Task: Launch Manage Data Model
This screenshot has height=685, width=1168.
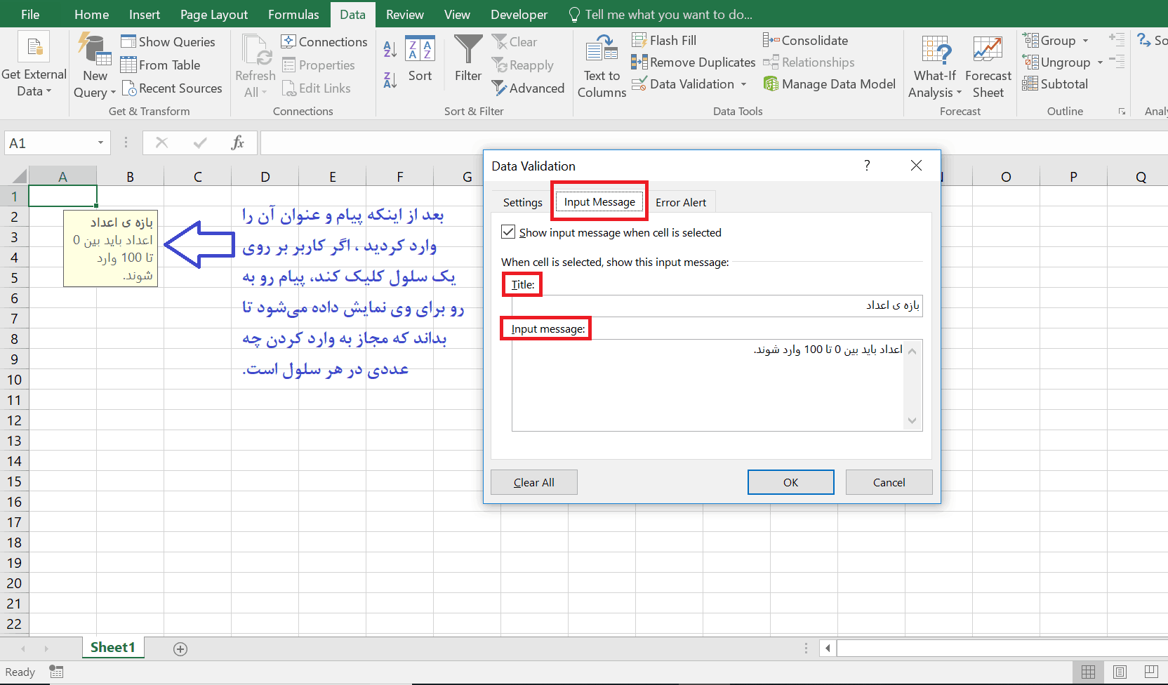Action: click(x=829, y=84)
